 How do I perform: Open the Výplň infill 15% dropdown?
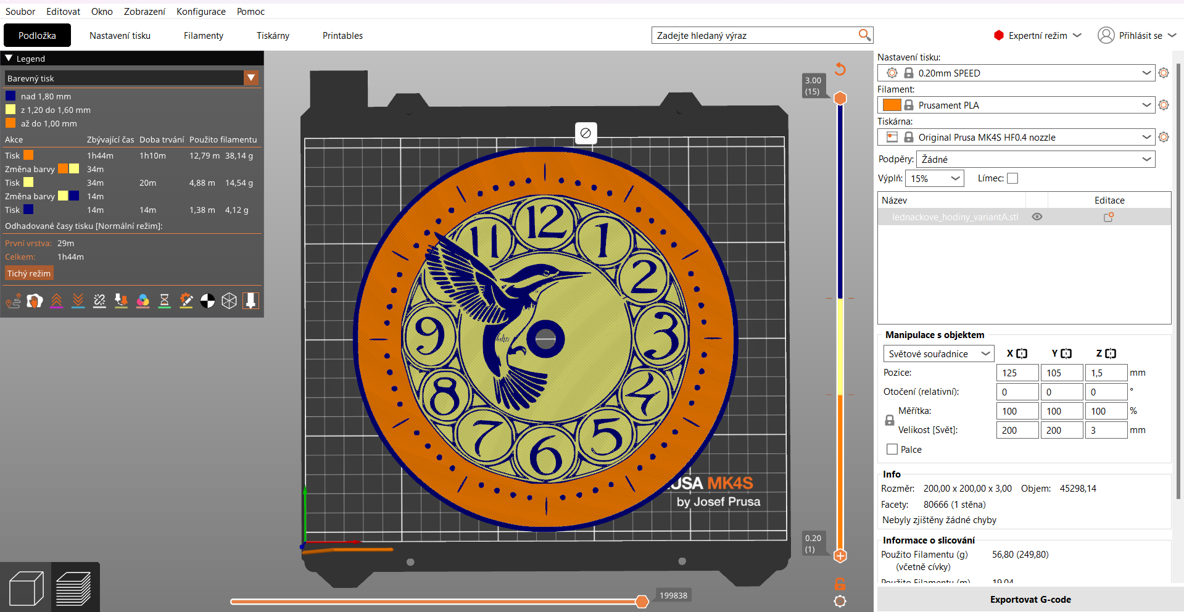pyautogui.click(x=935, y=178)
